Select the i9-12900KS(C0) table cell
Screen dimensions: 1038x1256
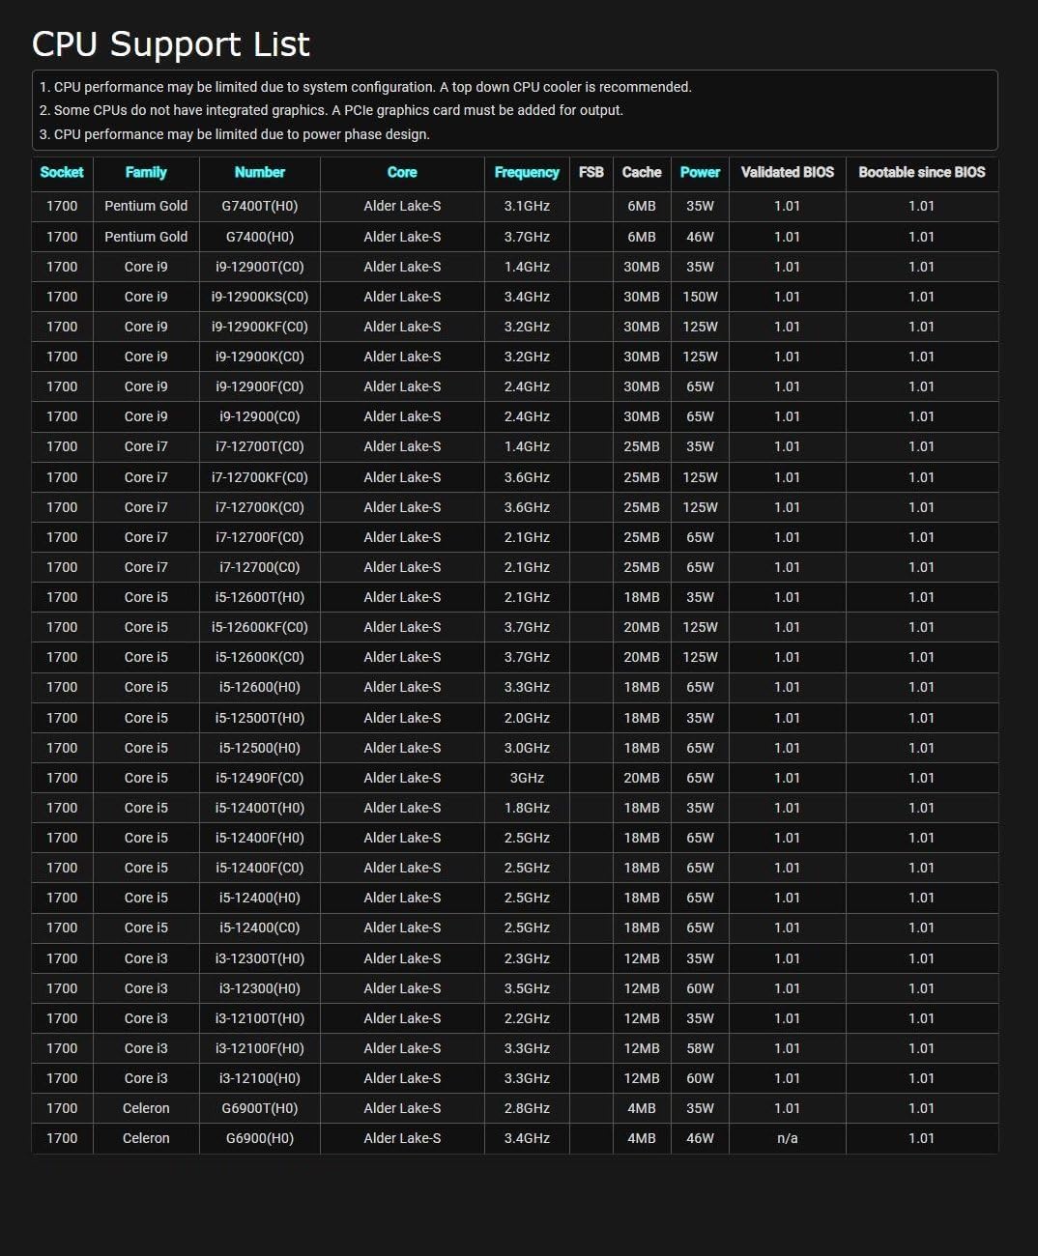(x=260, y=297)
